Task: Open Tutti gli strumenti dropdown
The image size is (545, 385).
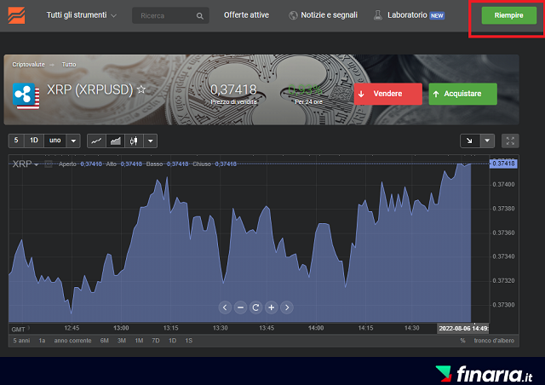Action: point(82,15)
